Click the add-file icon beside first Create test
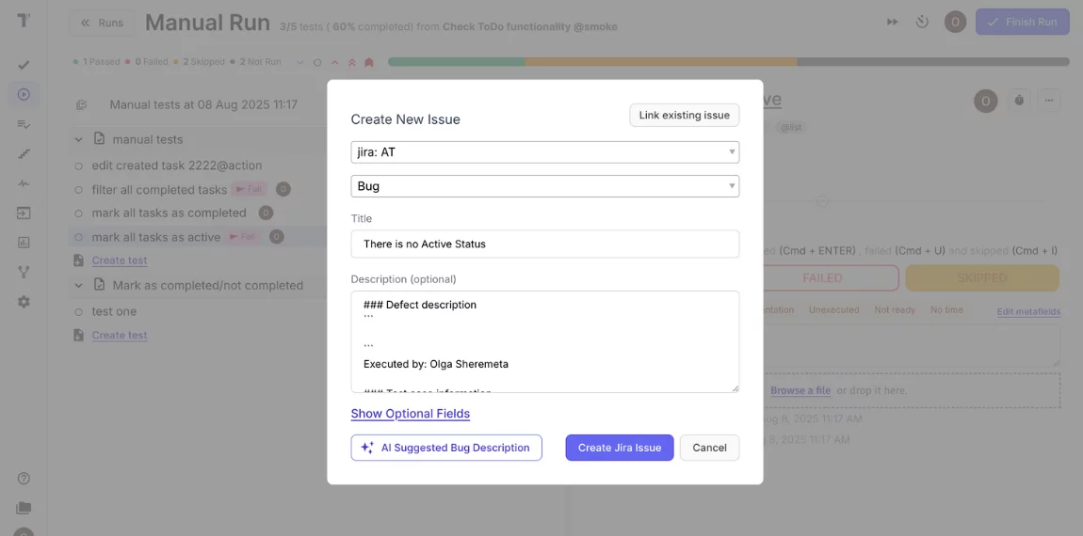The image size is (1083, 536). click(x=79, y=260)
